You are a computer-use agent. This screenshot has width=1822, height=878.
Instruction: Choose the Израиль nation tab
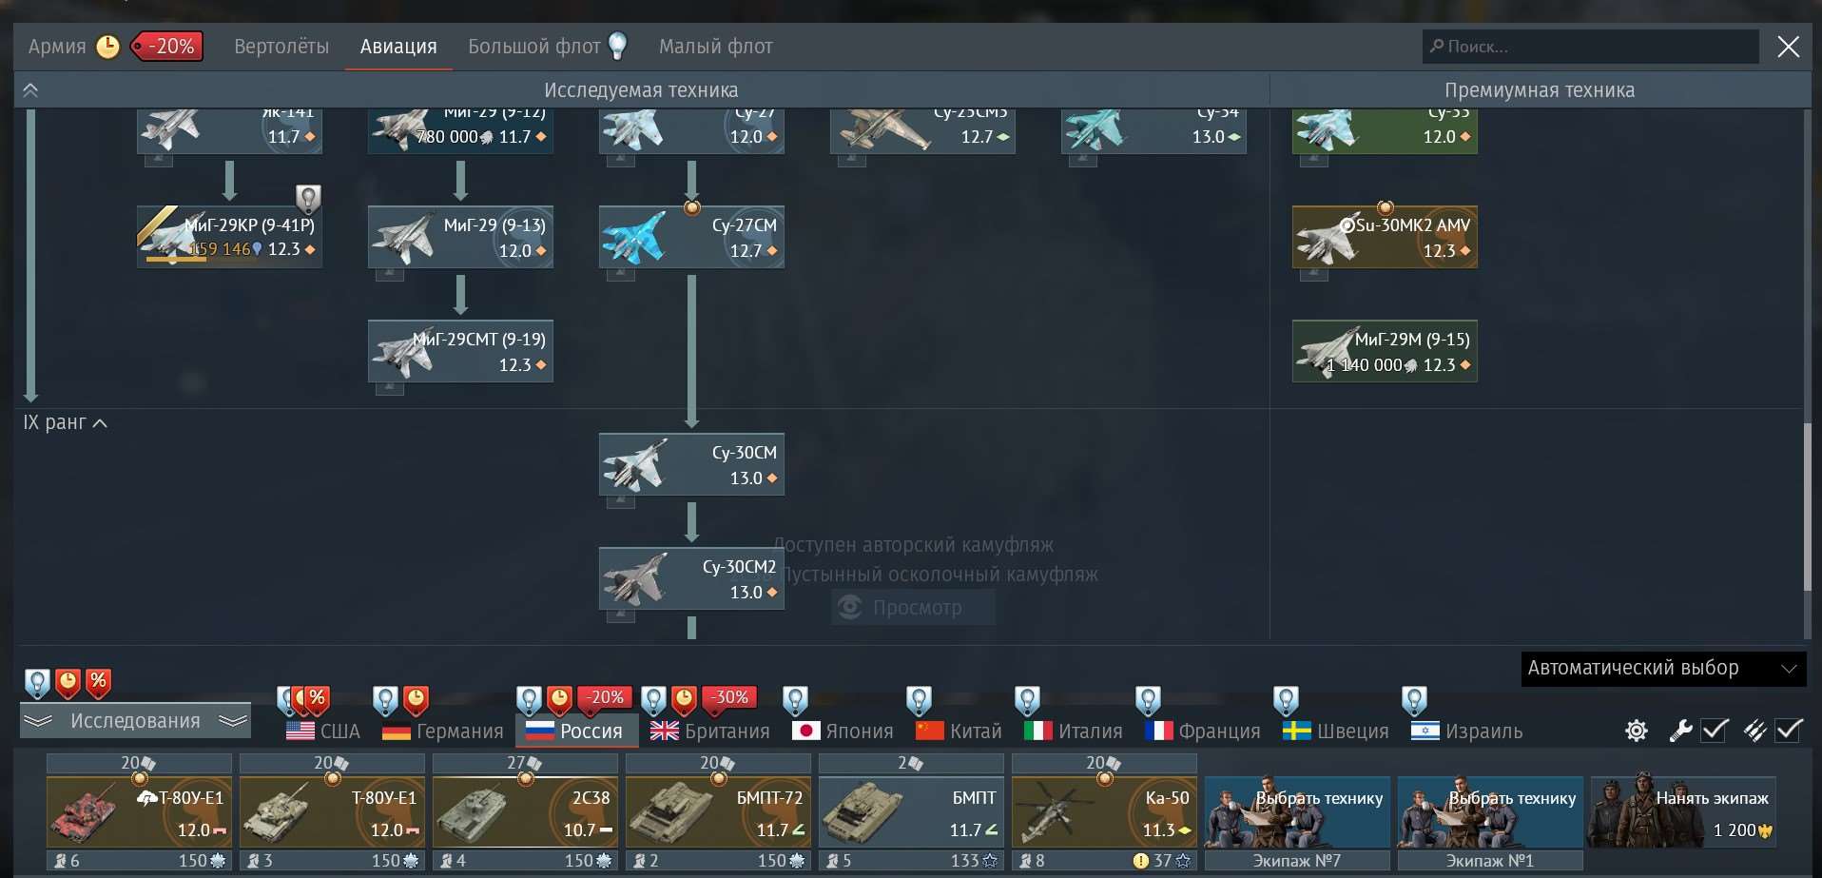pyautogui.click(x=1467, y=732)
